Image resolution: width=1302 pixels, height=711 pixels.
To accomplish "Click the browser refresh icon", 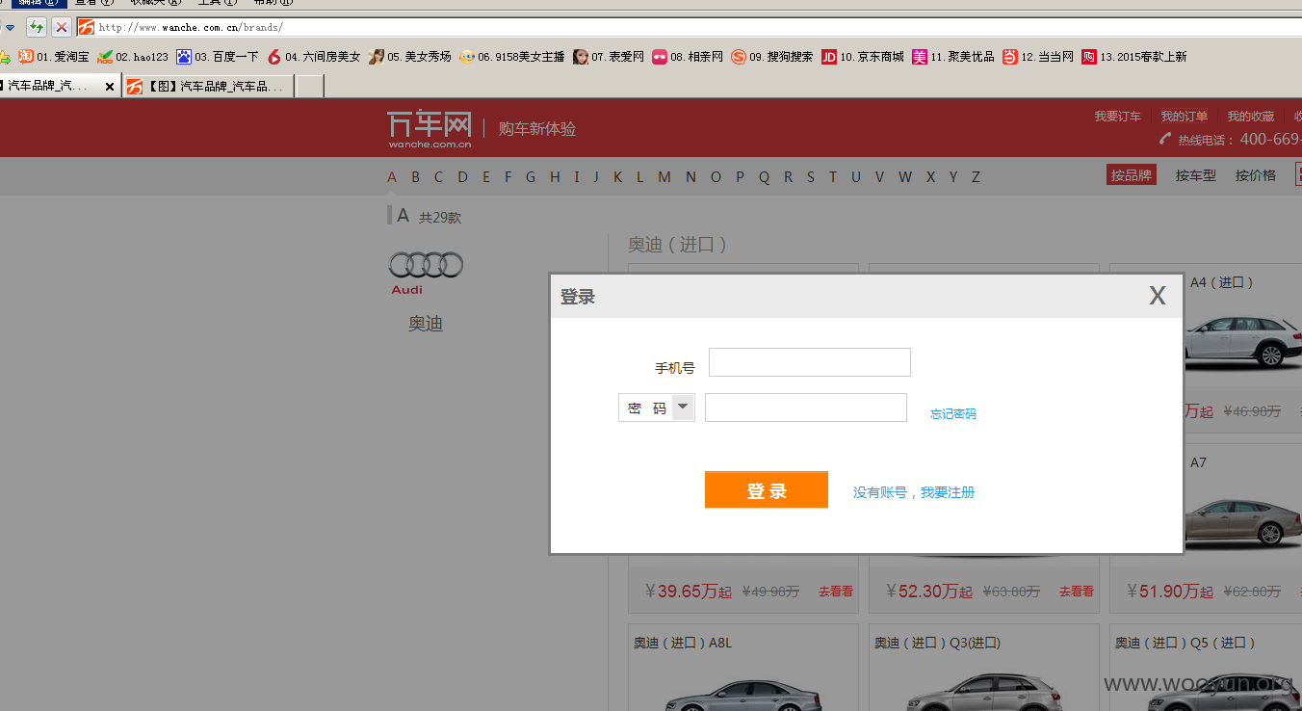I will coord(36,27).
